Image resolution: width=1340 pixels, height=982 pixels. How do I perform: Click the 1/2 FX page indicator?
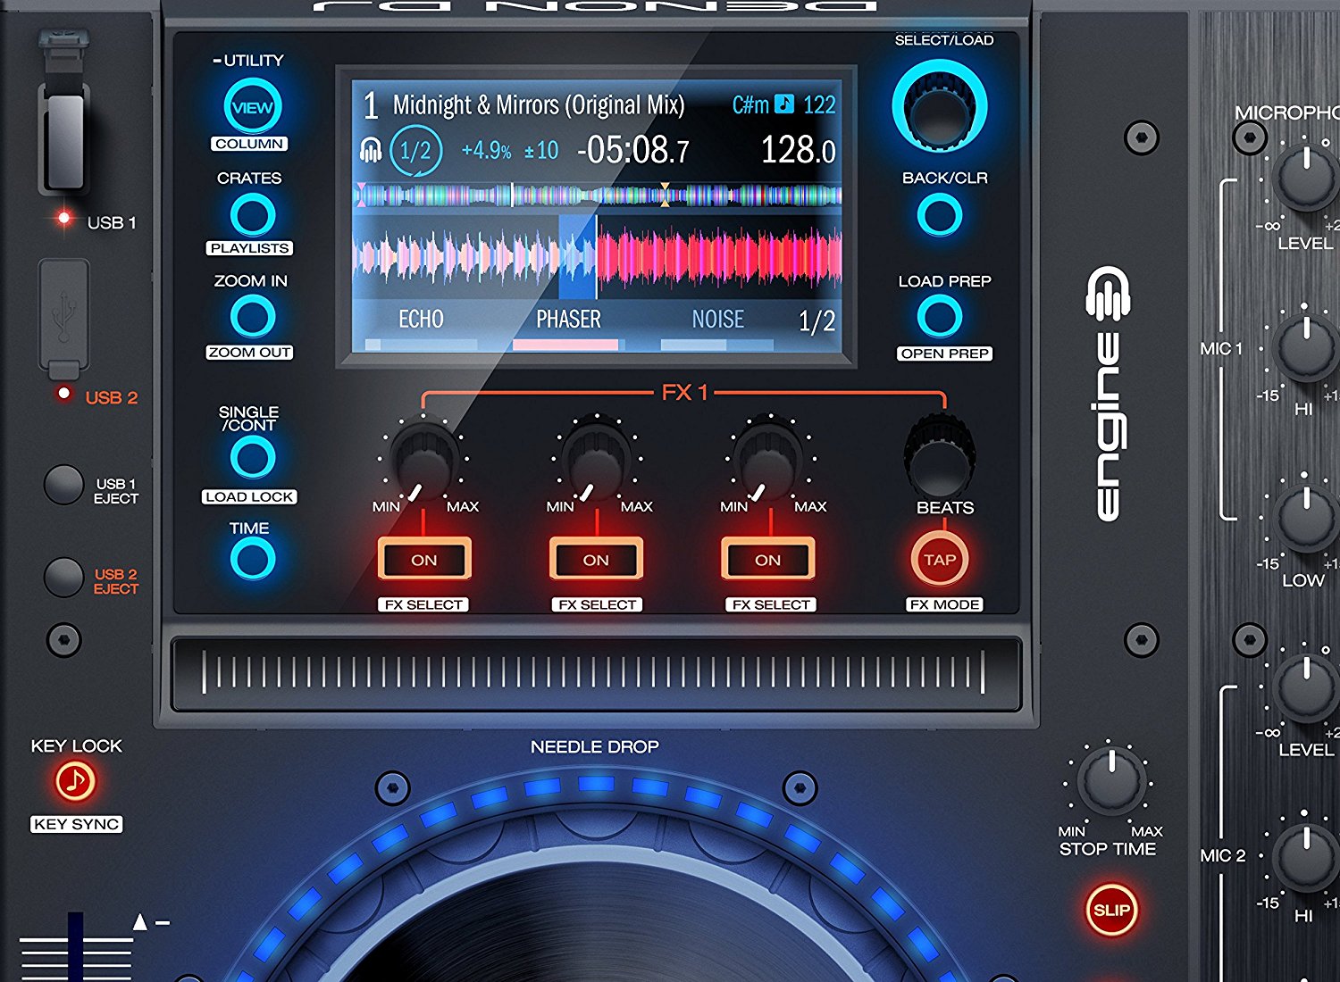[x=817, y=320]
